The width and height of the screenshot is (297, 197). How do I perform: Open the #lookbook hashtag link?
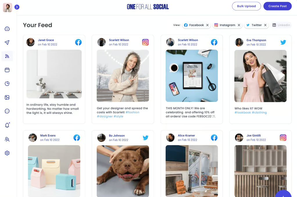click(x=243, y=113)
